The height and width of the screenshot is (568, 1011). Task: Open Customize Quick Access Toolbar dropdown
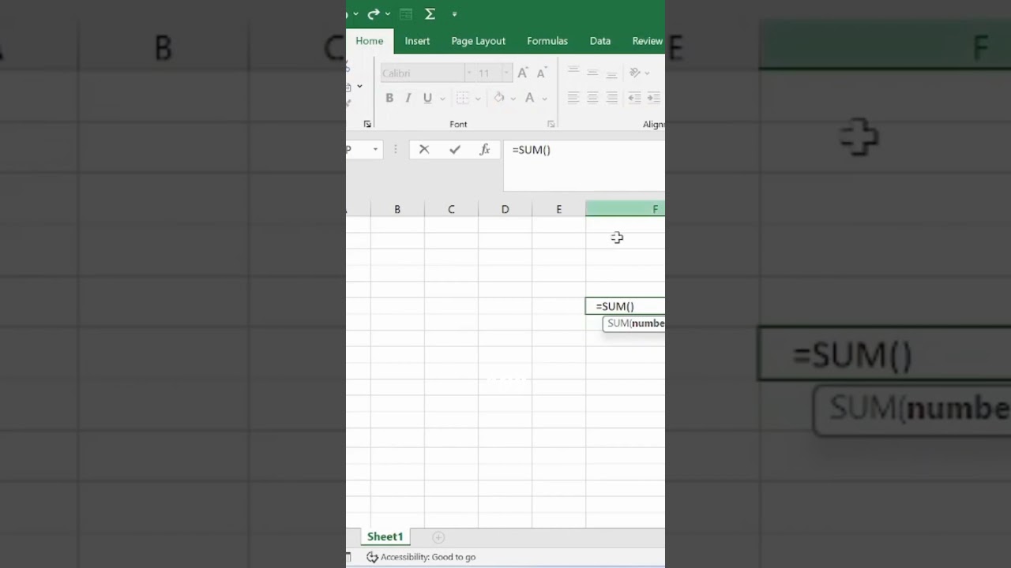[454, 14]
